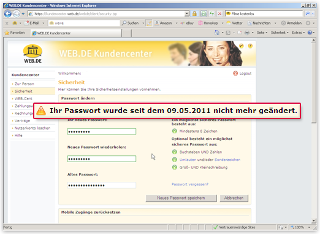Click the round arrow header icon
Image resolution: width=320 pixels, height=234 pixels.
coord(242,46)
